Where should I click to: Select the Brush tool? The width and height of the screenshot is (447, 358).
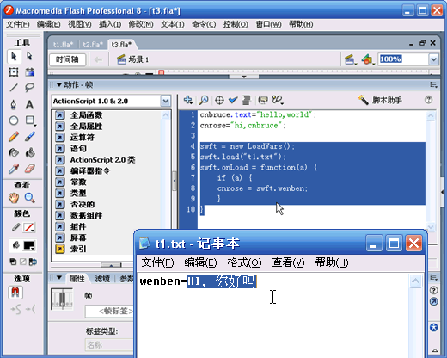pyautogui.click(x=29, y=137)
